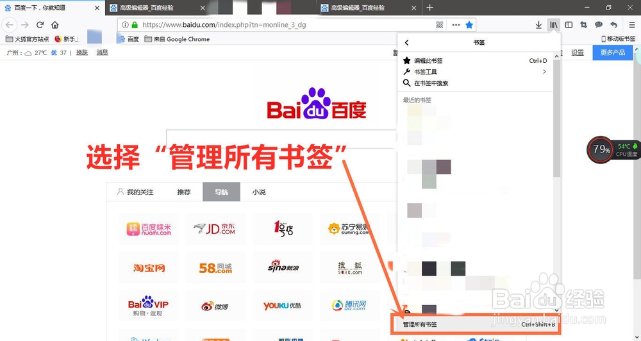The height and width of the screenshot is (341, 641).
Task: Open 1号店 site tile
Action: click(283, 229)
